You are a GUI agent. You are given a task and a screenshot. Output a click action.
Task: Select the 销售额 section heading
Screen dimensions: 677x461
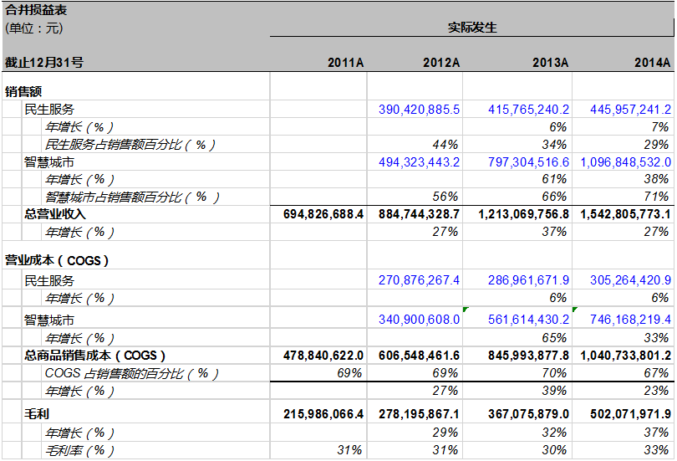pyautogui.click(x=23, y=91)
